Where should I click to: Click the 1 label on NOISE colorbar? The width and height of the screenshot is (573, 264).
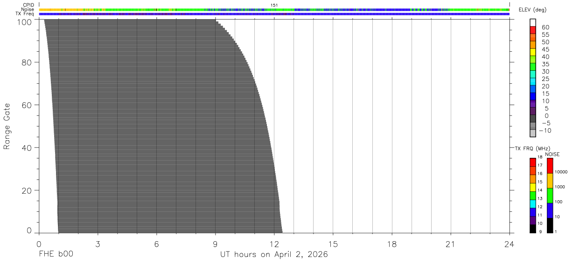tap(556, 231)
